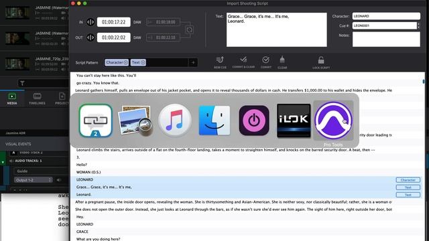Click the DAW in-point field 01:00:18:00
This screenshot has height=241, width=429.
[164, 22]
